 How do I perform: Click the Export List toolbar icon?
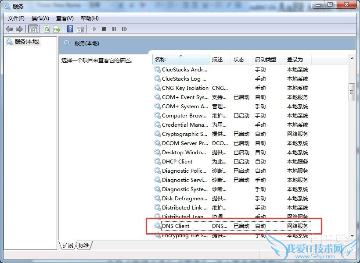point(57,29)
